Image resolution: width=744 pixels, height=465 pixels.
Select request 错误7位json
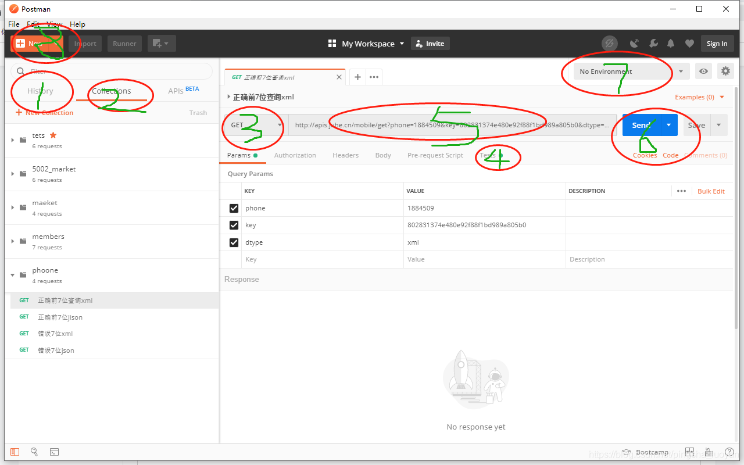112,350
